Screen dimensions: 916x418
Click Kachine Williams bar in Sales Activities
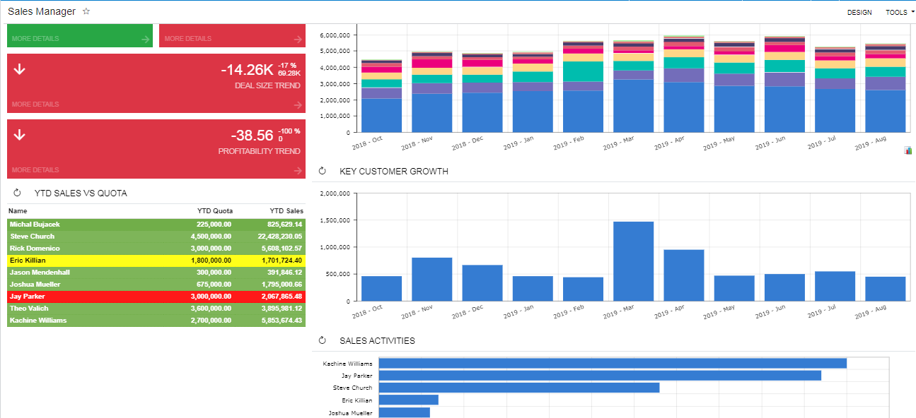[612, 364]
